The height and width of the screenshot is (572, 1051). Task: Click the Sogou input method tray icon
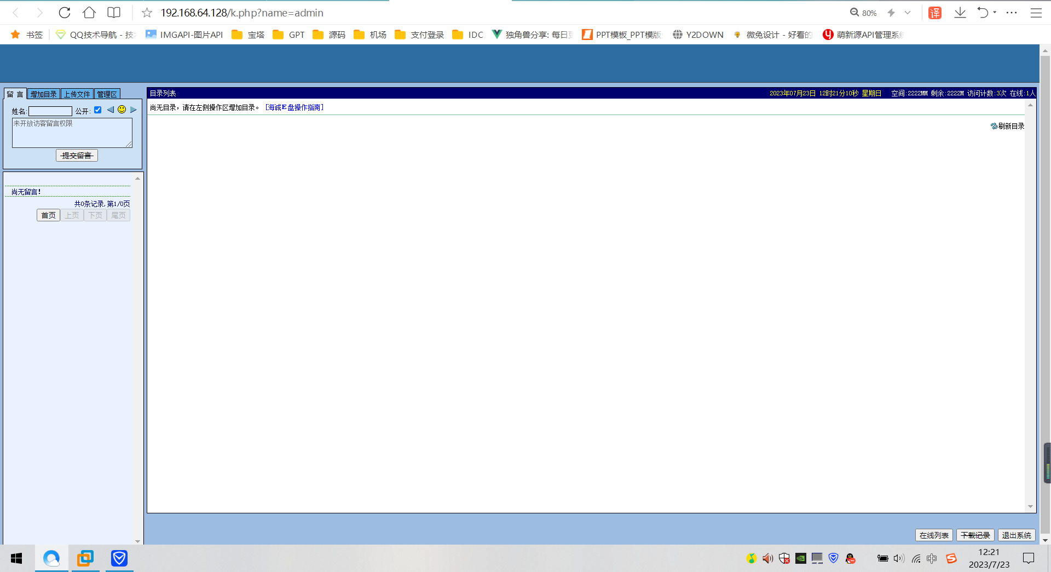[951, 558]
